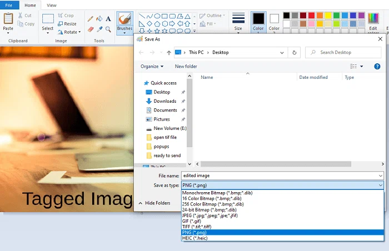Screen dimensions: 389x251
Task: Select the Magnifier tool
Action: click(x=108, y=29)
